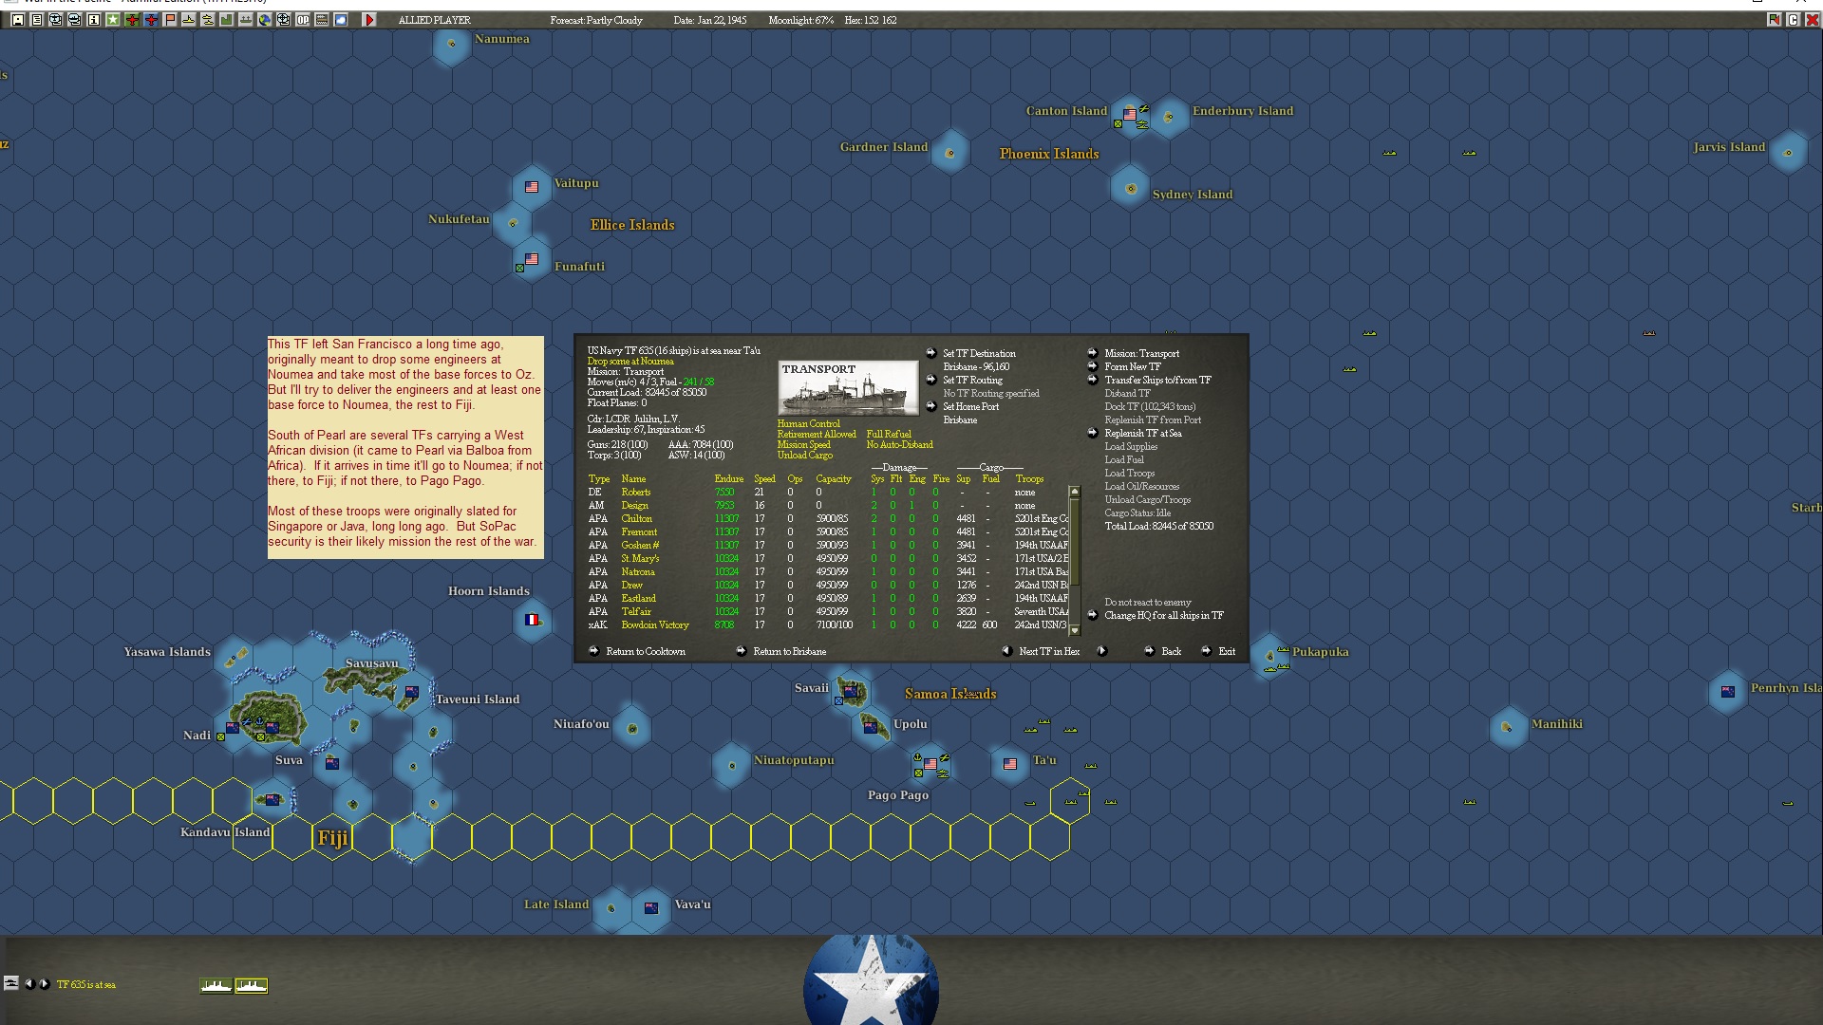The height and width of the screenshot is (1025, 1823).
Task: Click the red end-turn play arrow
Action: click(x=369, y=20)
